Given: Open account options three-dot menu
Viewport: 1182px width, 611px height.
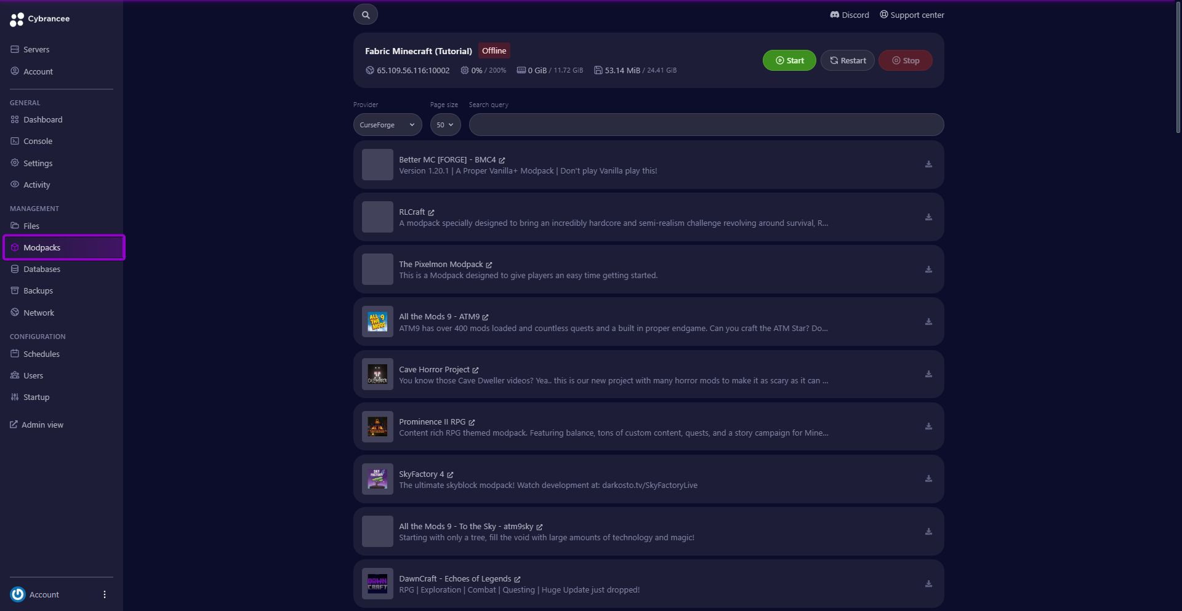Looking at the screenshot, I should 105,594.
